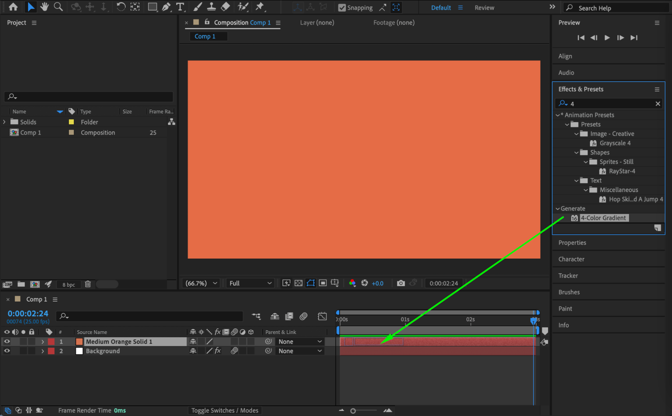
Task: Open parent dropdown for Background layer
Action: [x=300, y=351]
